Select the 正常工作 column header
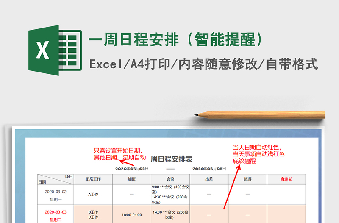This screenshot has height=223, width=339. tap(93, 179)
